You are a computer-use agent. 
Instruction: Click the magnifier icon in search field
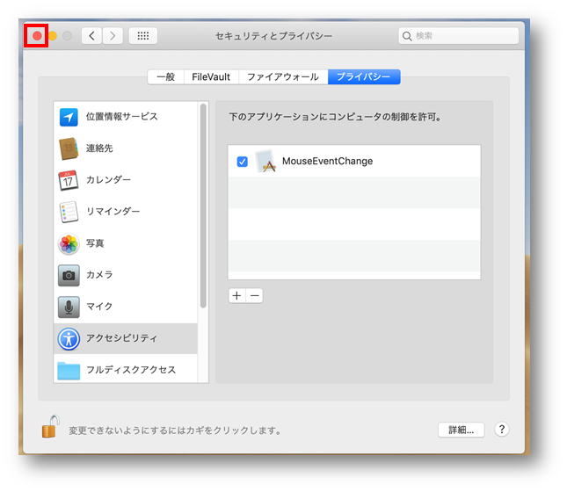pos(407,36)
